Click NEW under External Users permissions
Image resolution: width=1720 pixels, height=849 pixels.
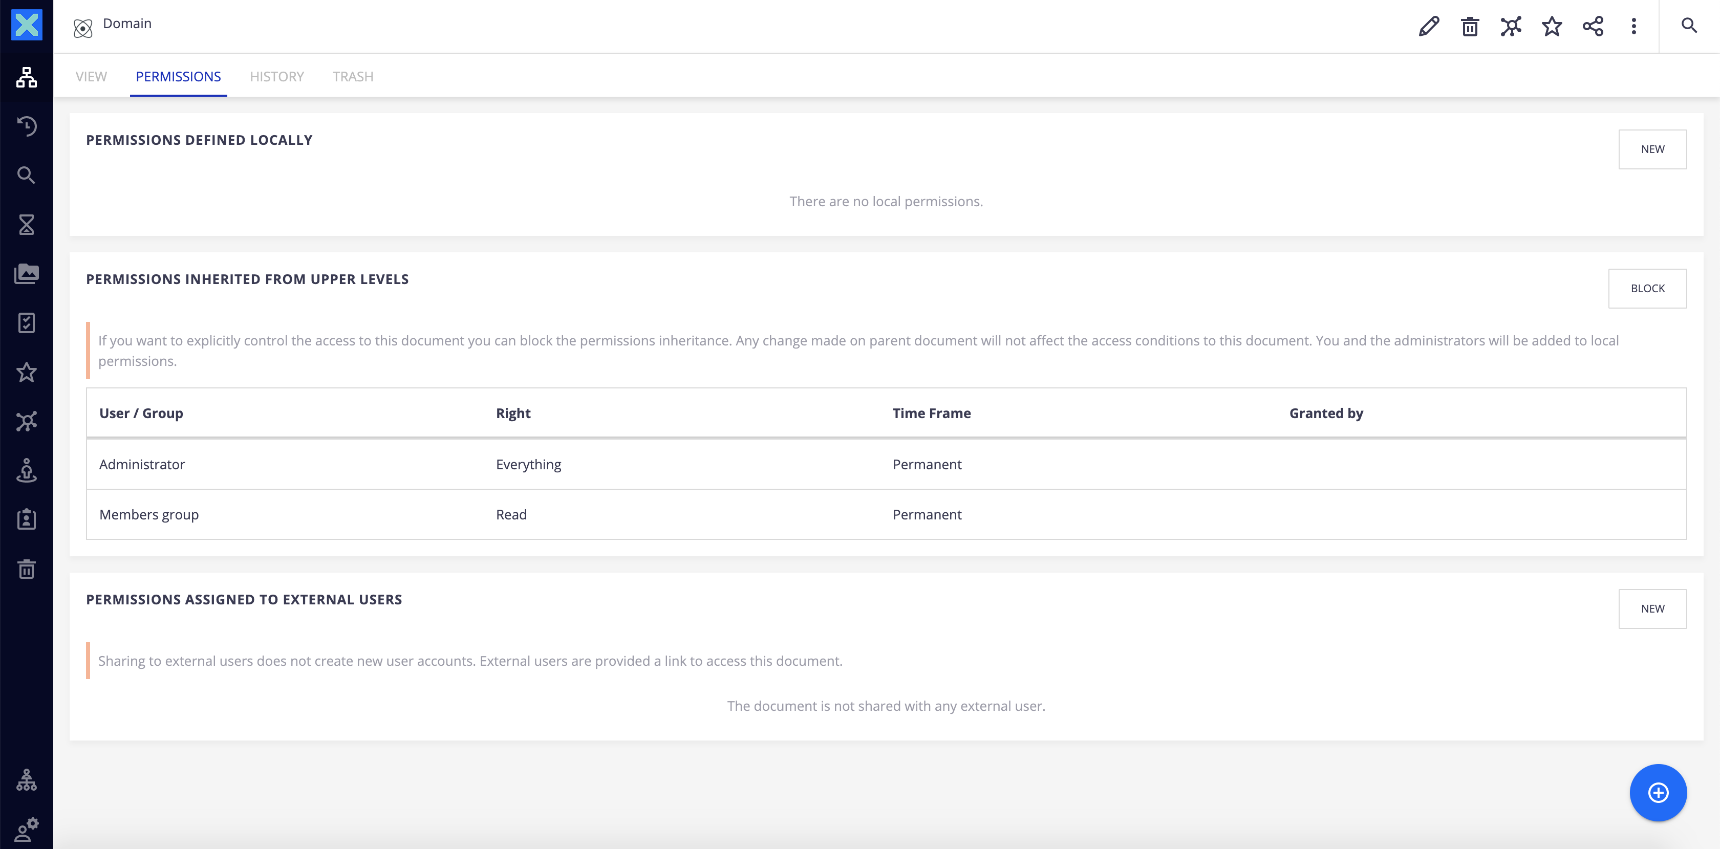[1652, 608]
